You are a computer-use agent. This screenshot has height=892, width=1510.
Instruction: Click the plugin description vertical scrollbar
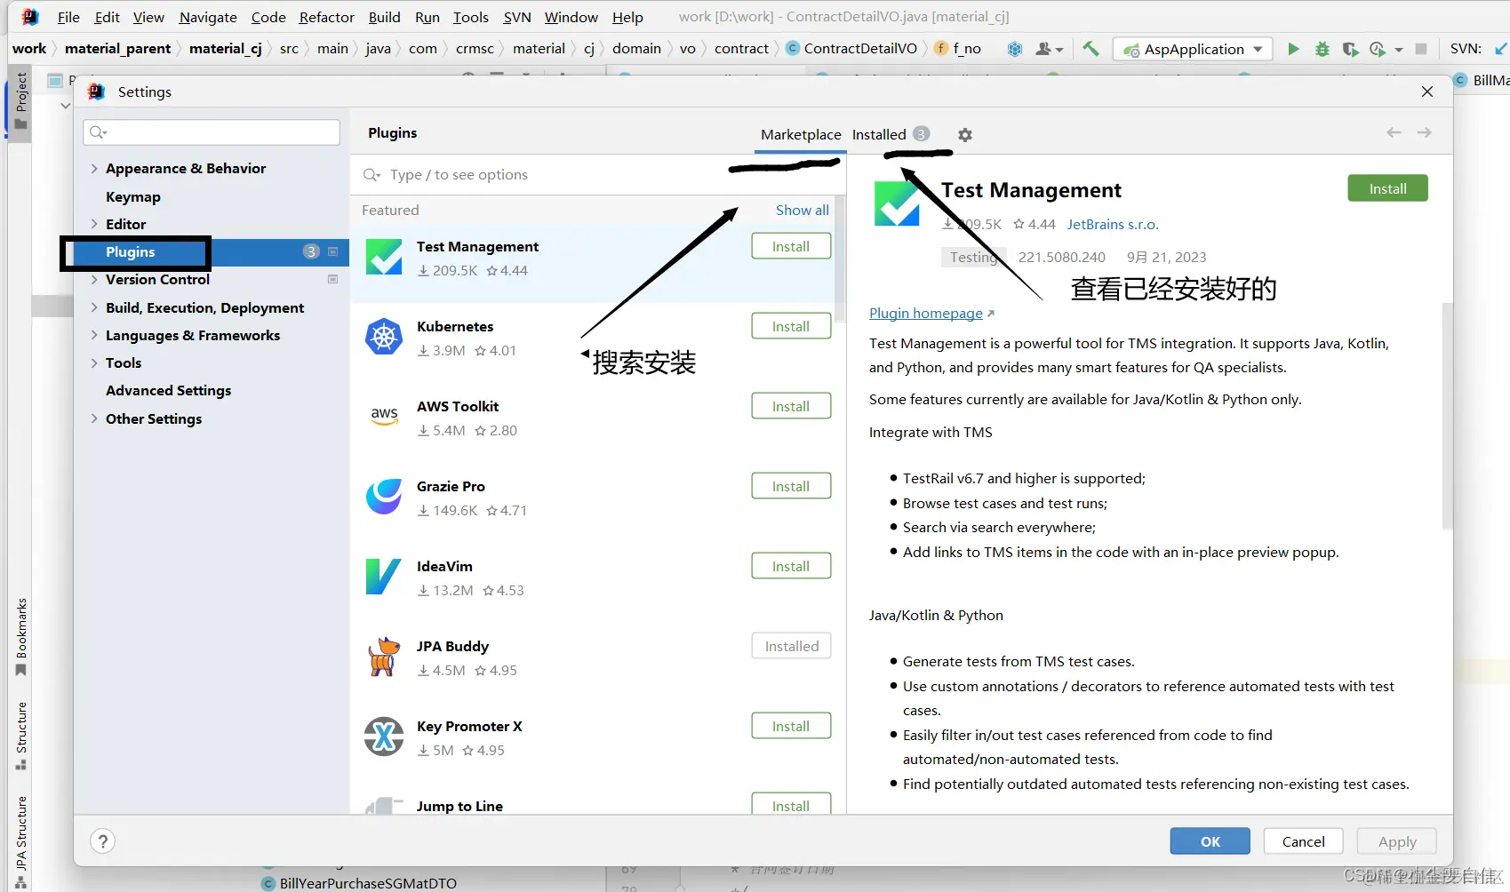1447,416
